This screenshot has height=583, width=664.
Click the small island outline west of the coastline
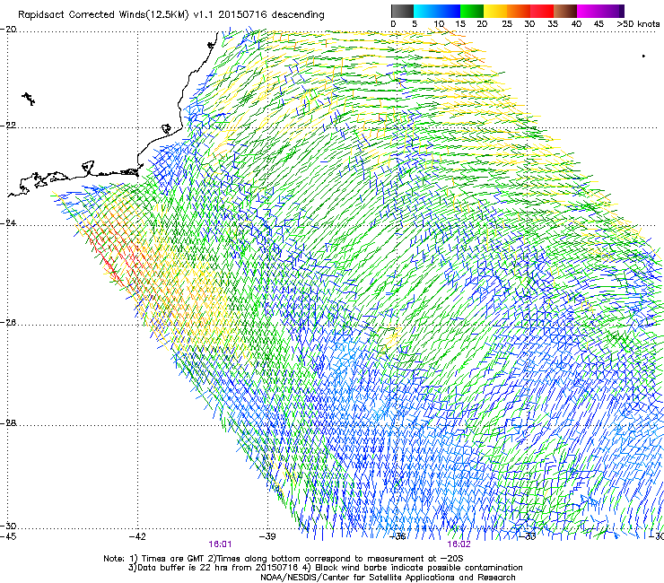[29, 99]
